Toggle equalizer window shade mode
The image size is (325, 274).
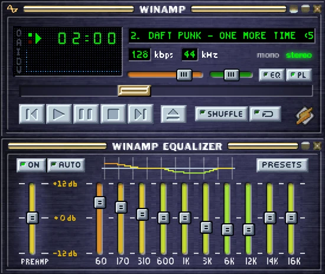(x=305, y=146)
